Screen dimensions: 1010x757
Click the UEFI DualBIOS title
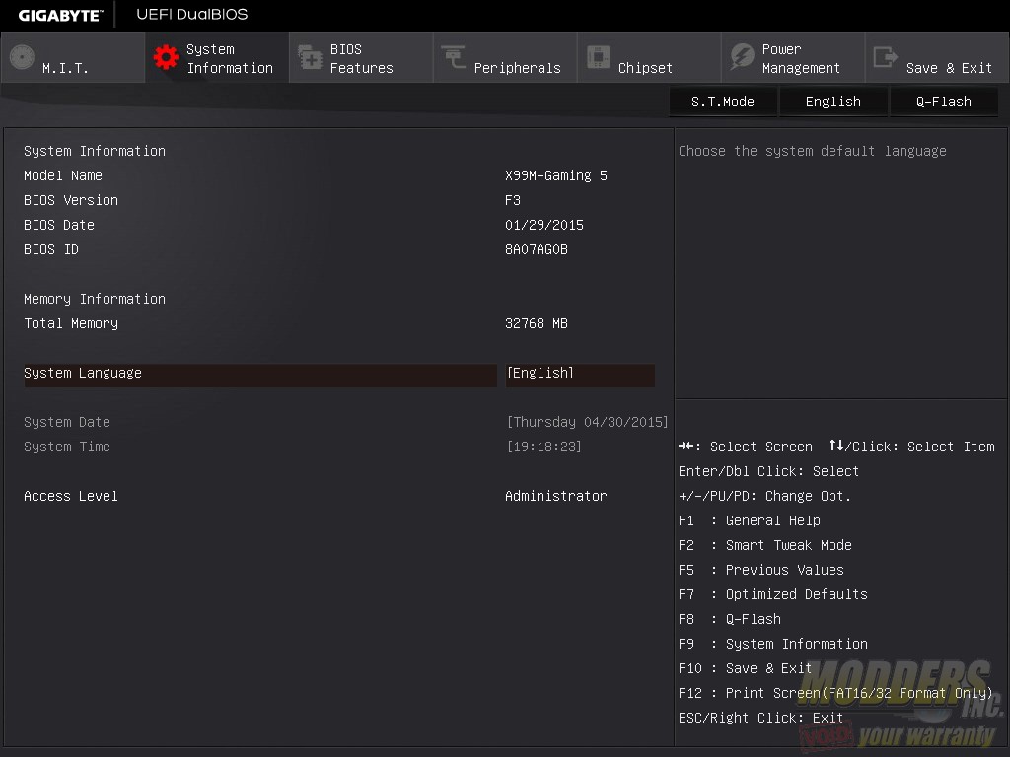[192, 14]
